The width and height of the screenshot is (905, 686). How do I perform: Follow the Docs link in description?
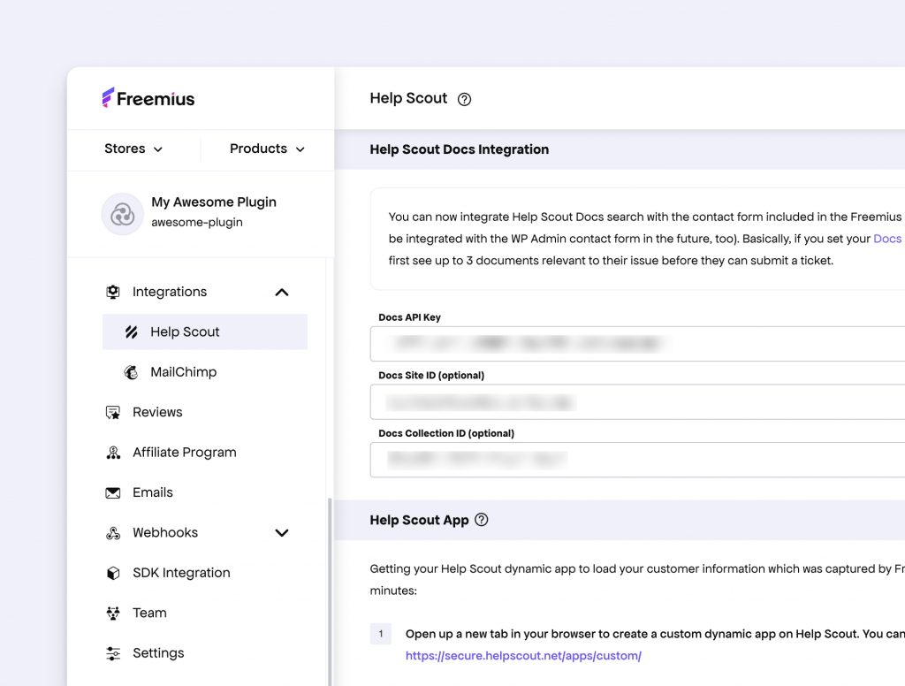coord(887,239)
